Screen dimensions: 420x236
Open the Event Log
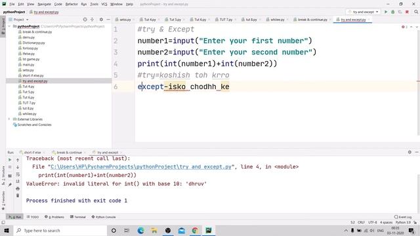tap(403, 217)
